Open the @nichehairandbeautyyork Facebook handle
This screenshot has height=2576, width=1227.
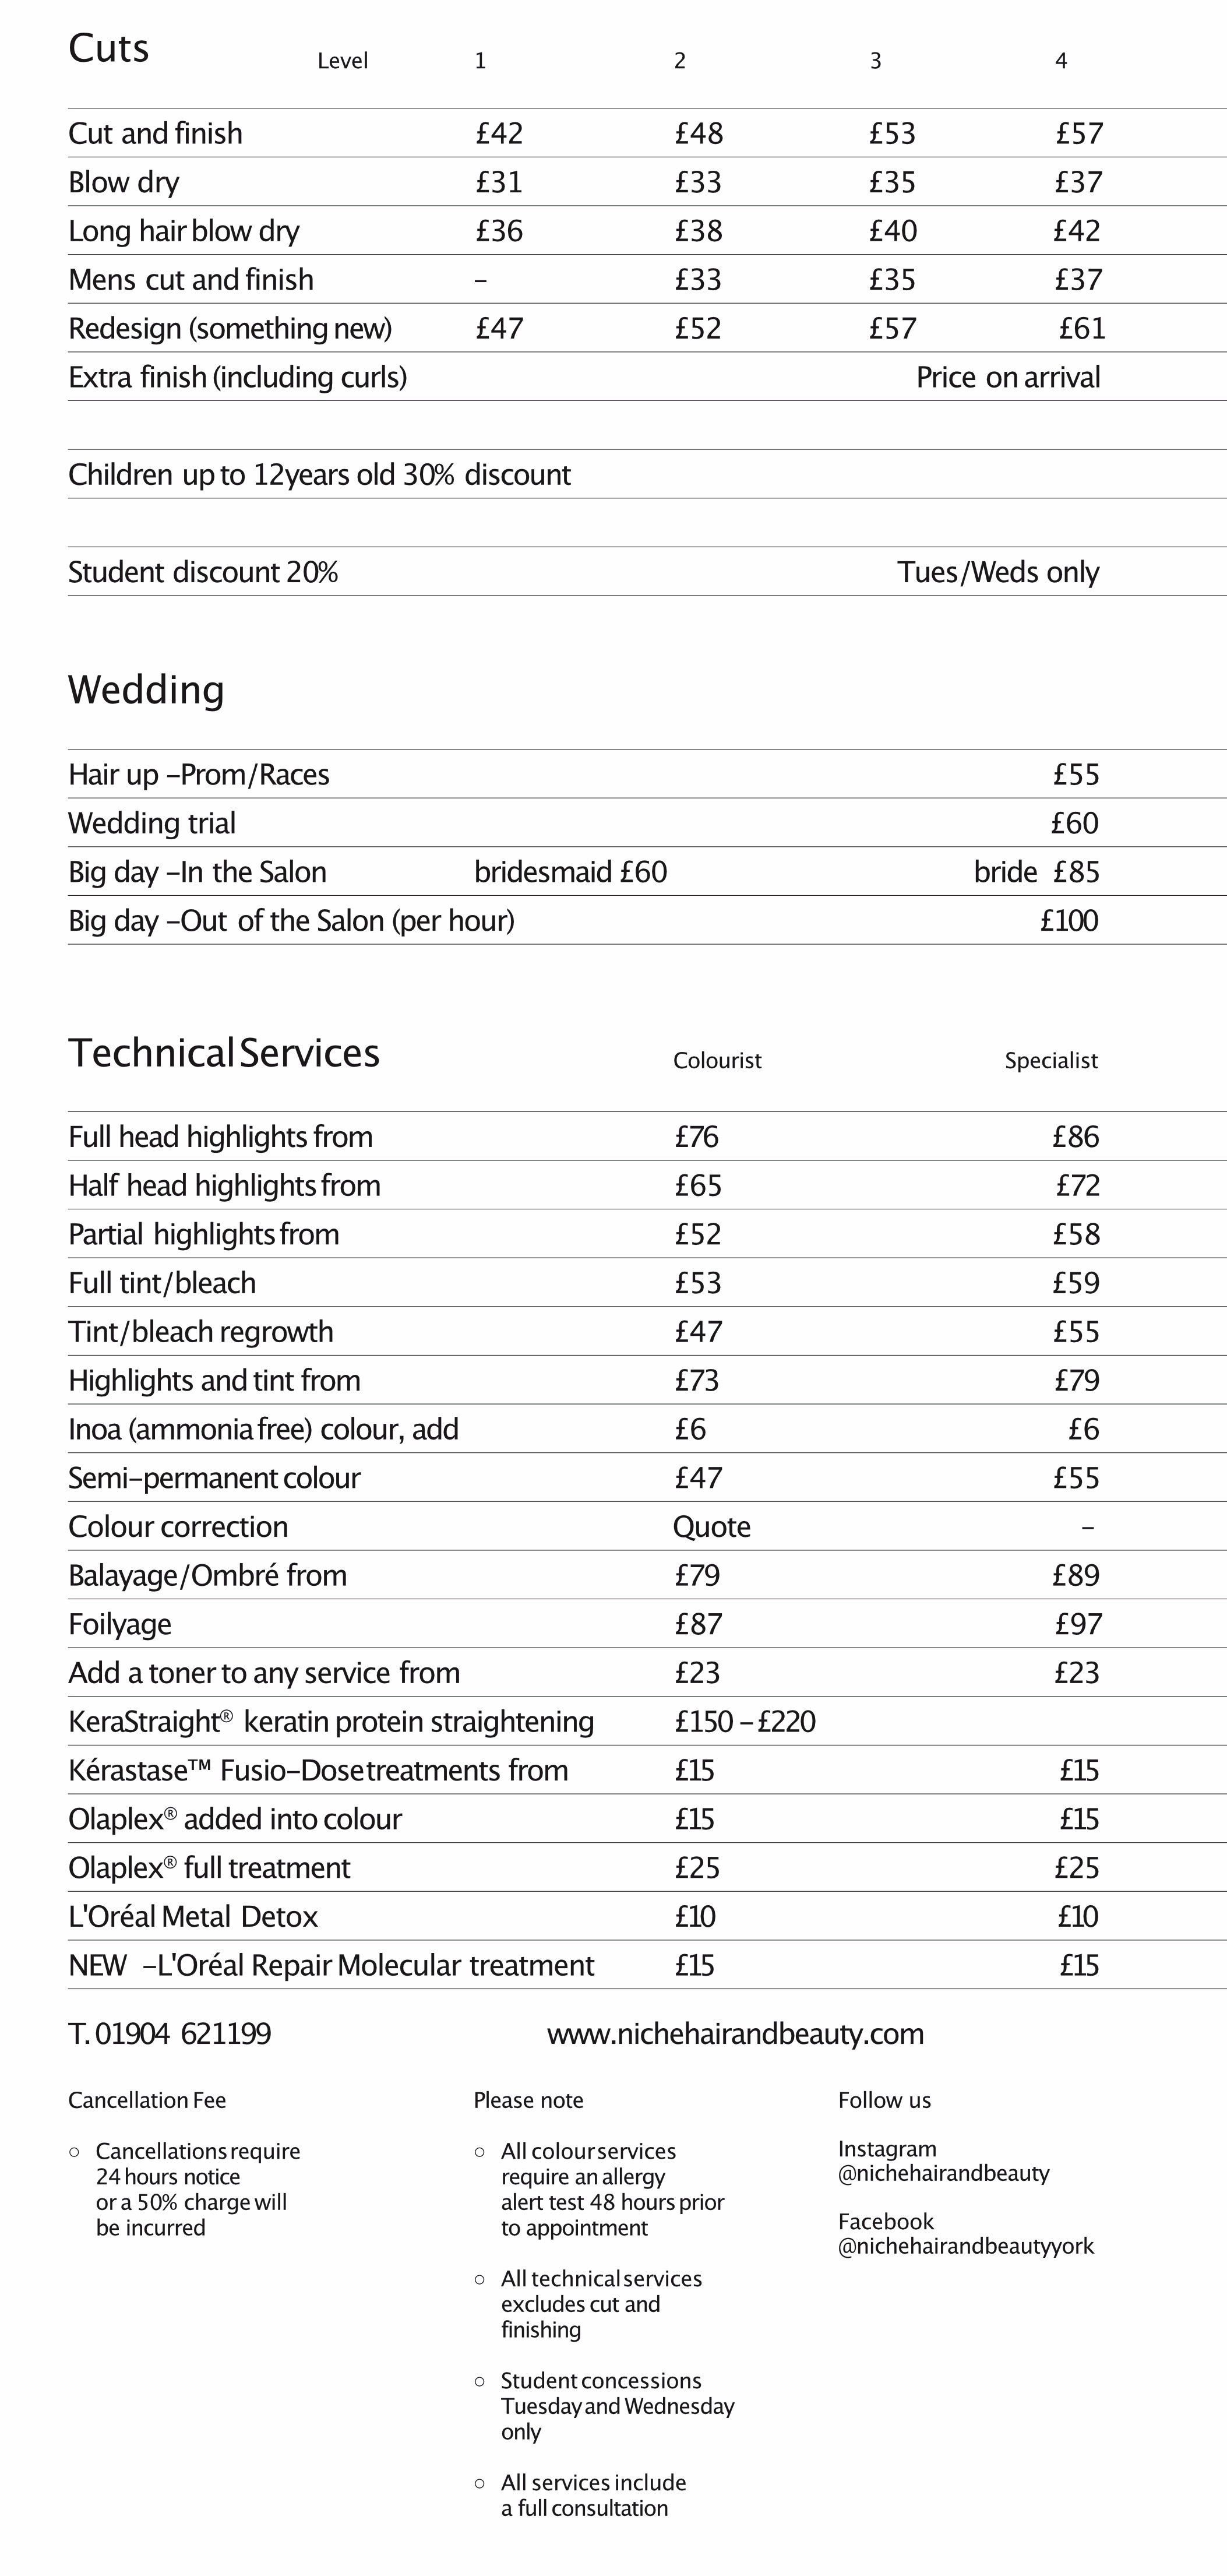(965, 2246)
